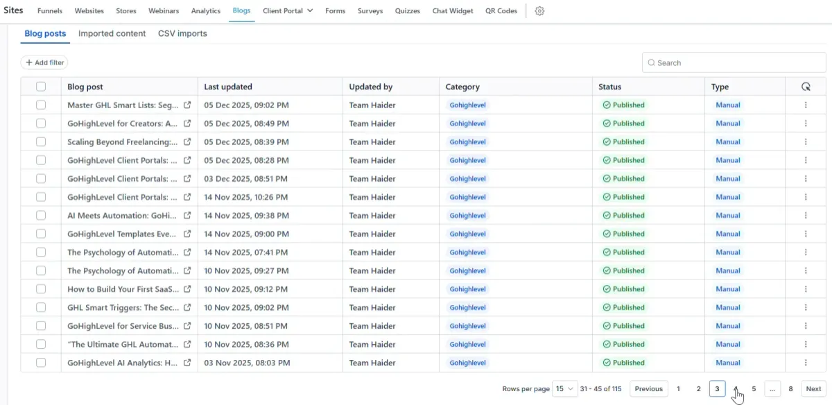This screenshot has height=405, width=832.
Task: Click the search magnifier icon
Action: click(x=651, y=62)
